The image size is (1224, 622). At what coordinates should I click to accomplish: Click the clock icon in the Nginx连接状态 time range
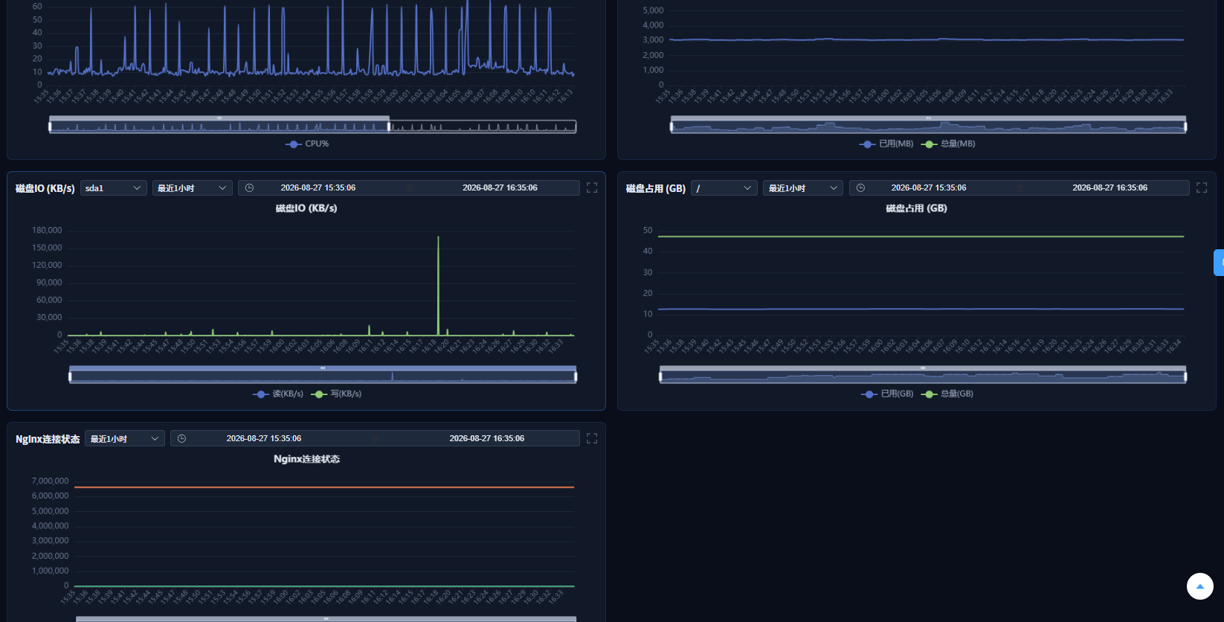click(x=181, y=439)
